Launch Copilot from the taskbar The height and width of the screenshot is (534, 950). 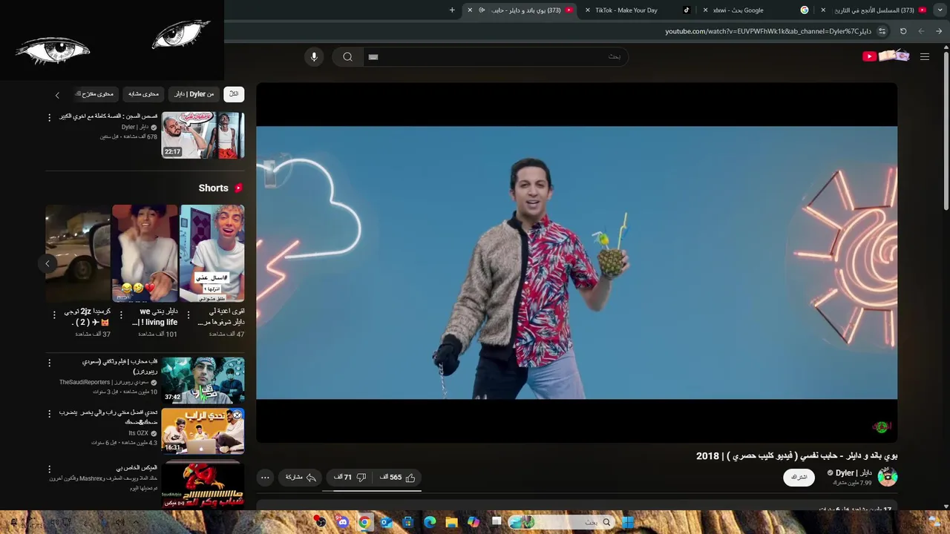click(474, 522)
